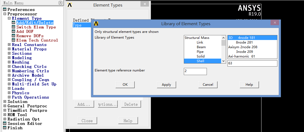Expand the Radiation Opt node

[x=5, y=119]
